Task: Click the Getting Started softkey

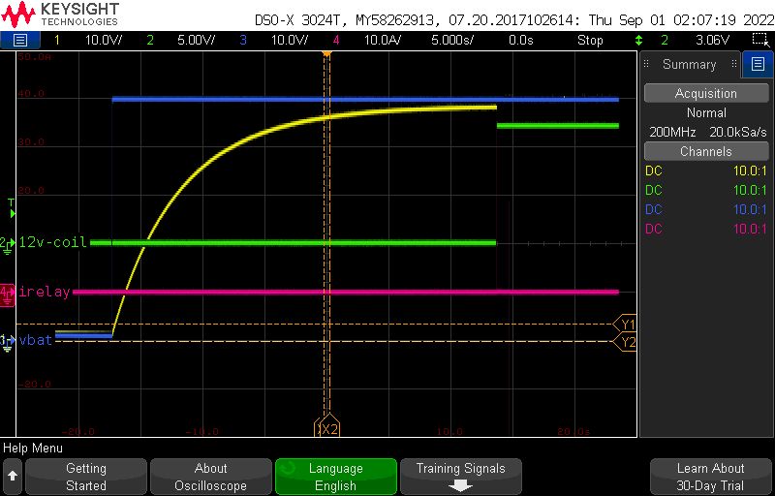Action: coord(86,477)
